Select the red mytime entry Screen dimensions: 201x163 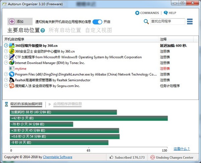coord(21,69)
